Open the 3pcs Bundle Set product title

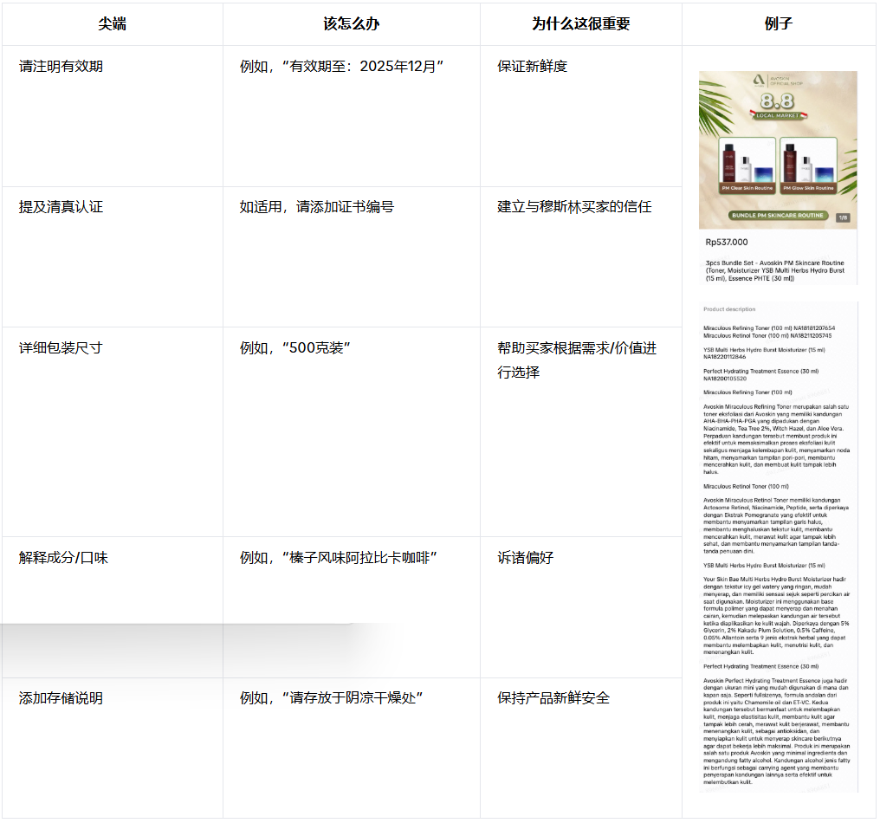pos(774,270)
